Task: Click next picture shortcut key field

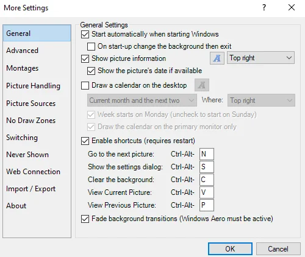Action: point(207,154)
